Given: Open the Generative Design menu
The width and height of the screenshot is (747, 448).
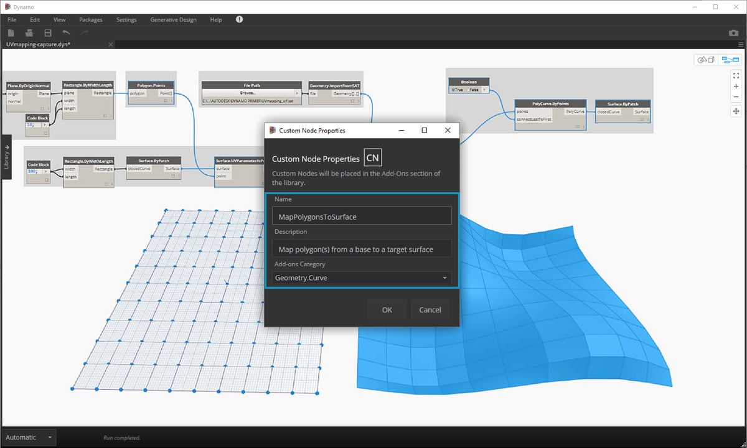Looking at the screenshot, I should coord(173,20).
